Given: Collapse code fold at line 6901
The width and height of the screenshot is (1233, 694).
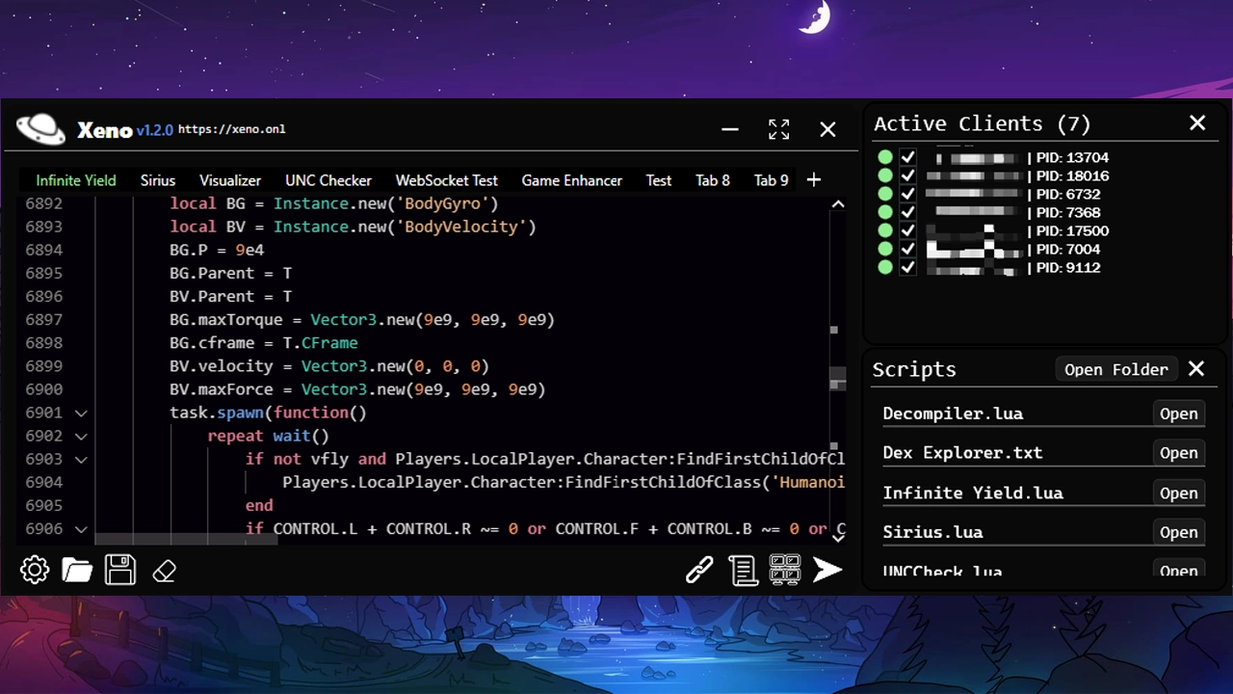Looking at the screenshot, I should coord(81,413).
